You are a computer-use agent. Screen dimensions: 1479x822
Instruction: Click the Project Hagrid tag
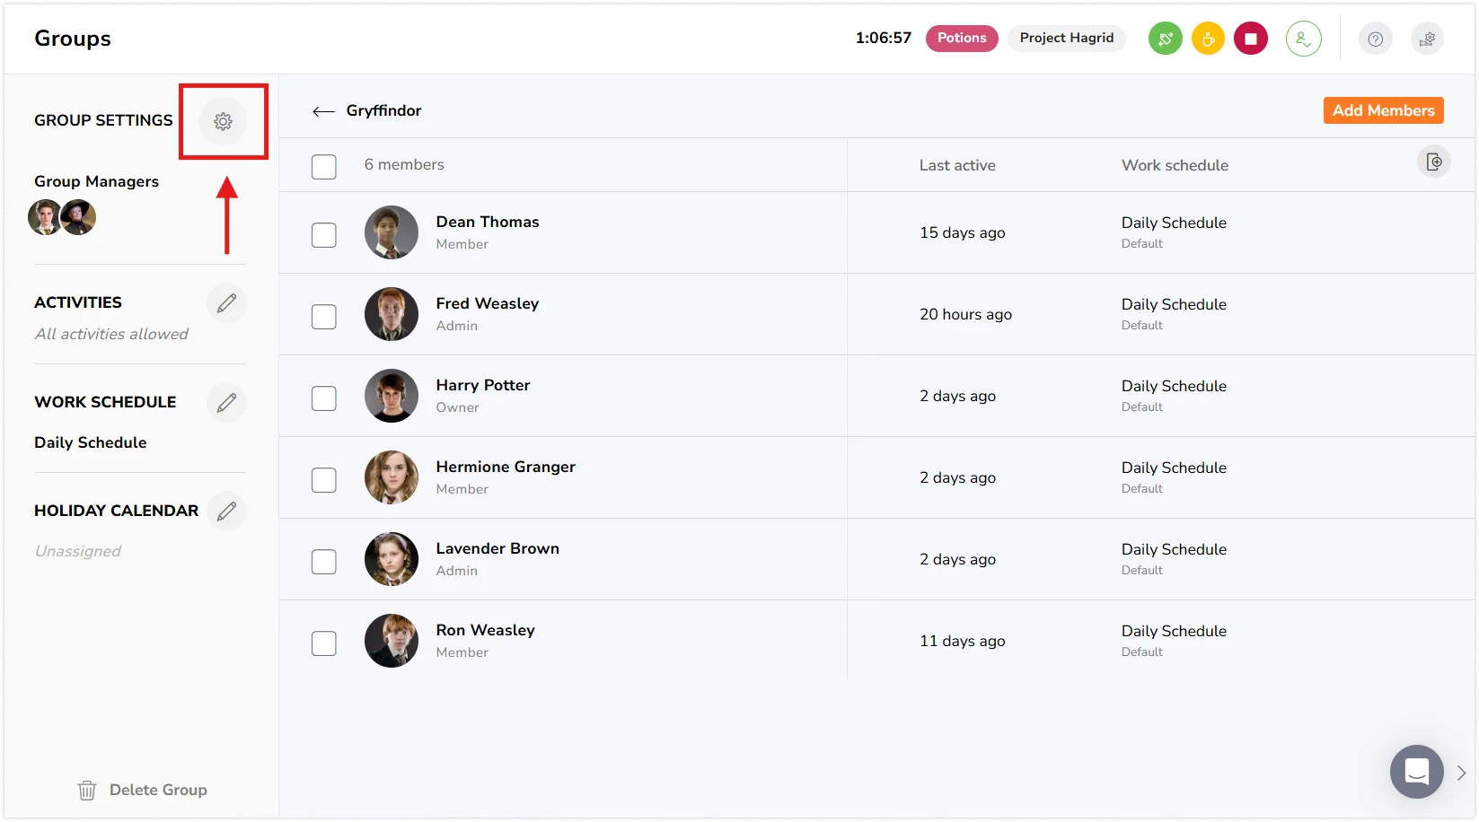1066,39
